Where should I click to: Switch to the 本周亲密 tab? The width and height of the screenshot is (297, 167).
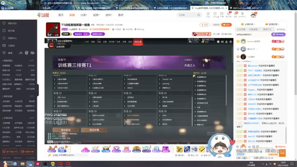point(253,29)
